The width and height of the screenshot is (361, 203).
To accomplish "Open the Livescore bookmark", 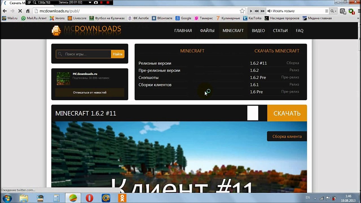I will pyautogui.click(x=77, y=18).
